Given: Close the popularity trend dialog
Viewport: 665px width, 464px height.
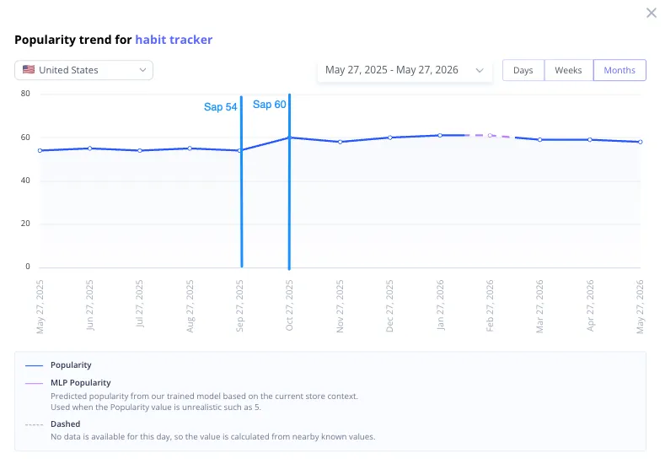Looking at the screenshot, I should 651,13.
